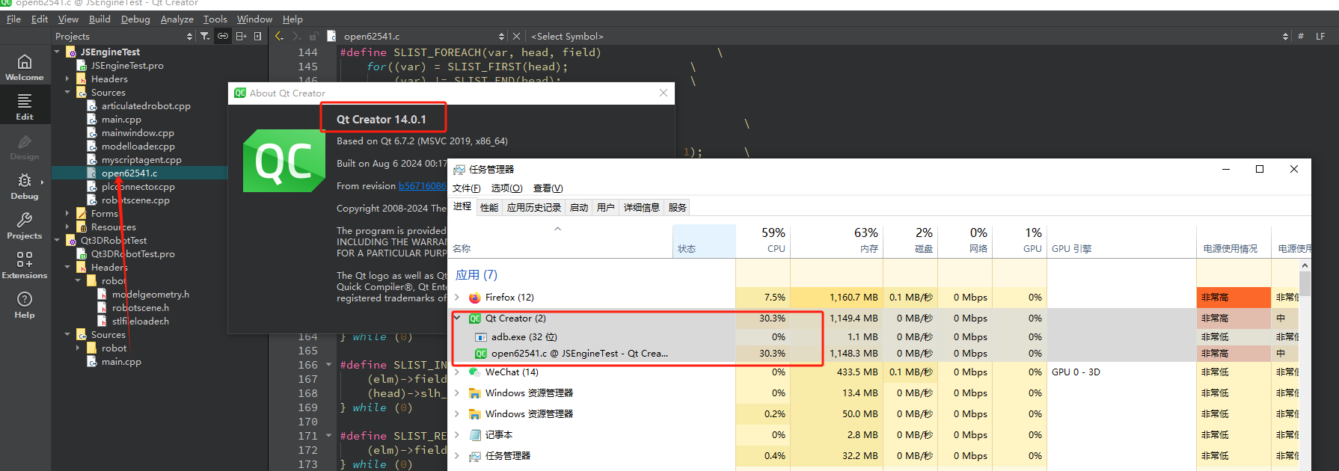This screenshot has height=471, width=1339.
Task: Select articulatedrobot.cpp in project tree
Action: (146, 106)
